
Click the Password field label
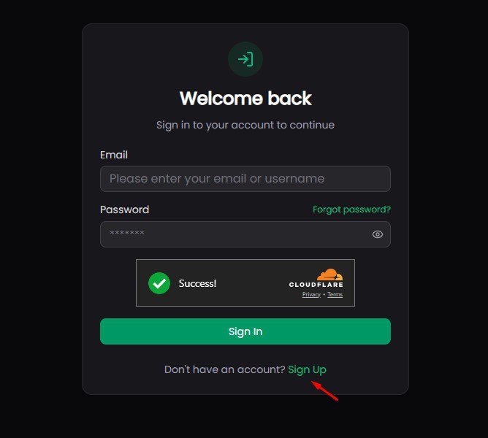point(124,210)
